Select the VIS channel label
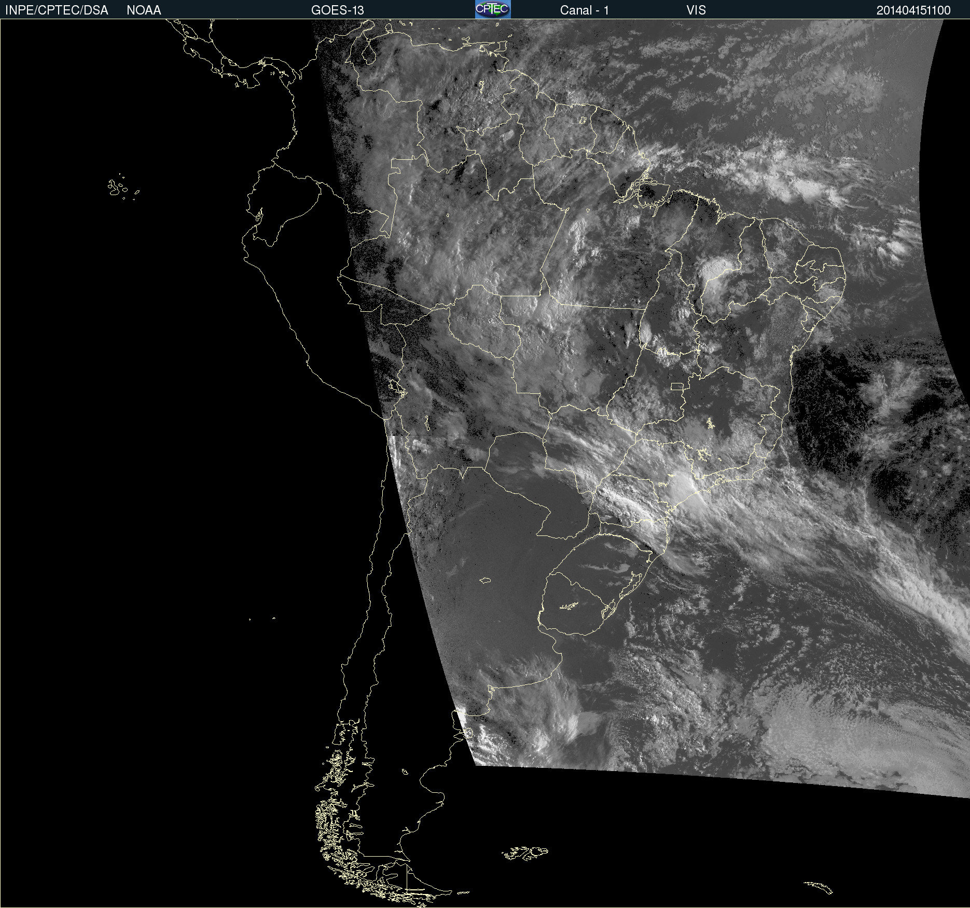 point(696,10)
